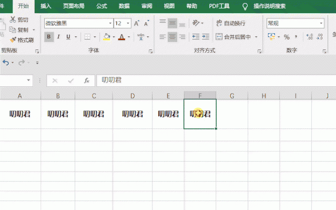Screen dimensions: 336x210
Task: Align text to the right
Action: [182, 37]
